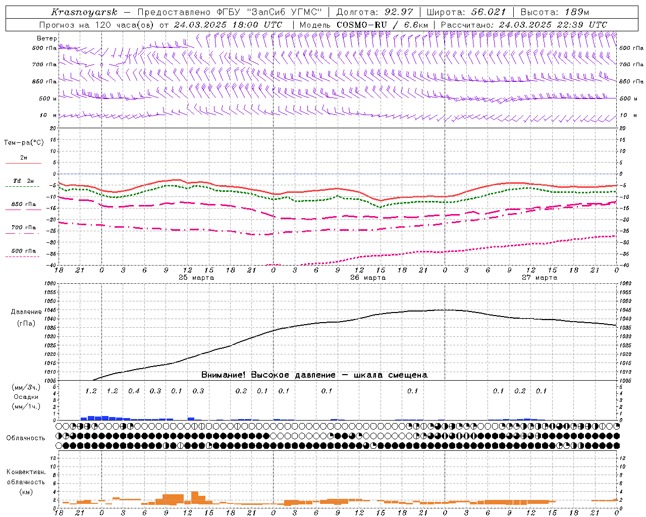This screenshot has height=517, width=646.
Task: Click the 'Конвективн.' convective cloud label
Action: coord(26,472)
